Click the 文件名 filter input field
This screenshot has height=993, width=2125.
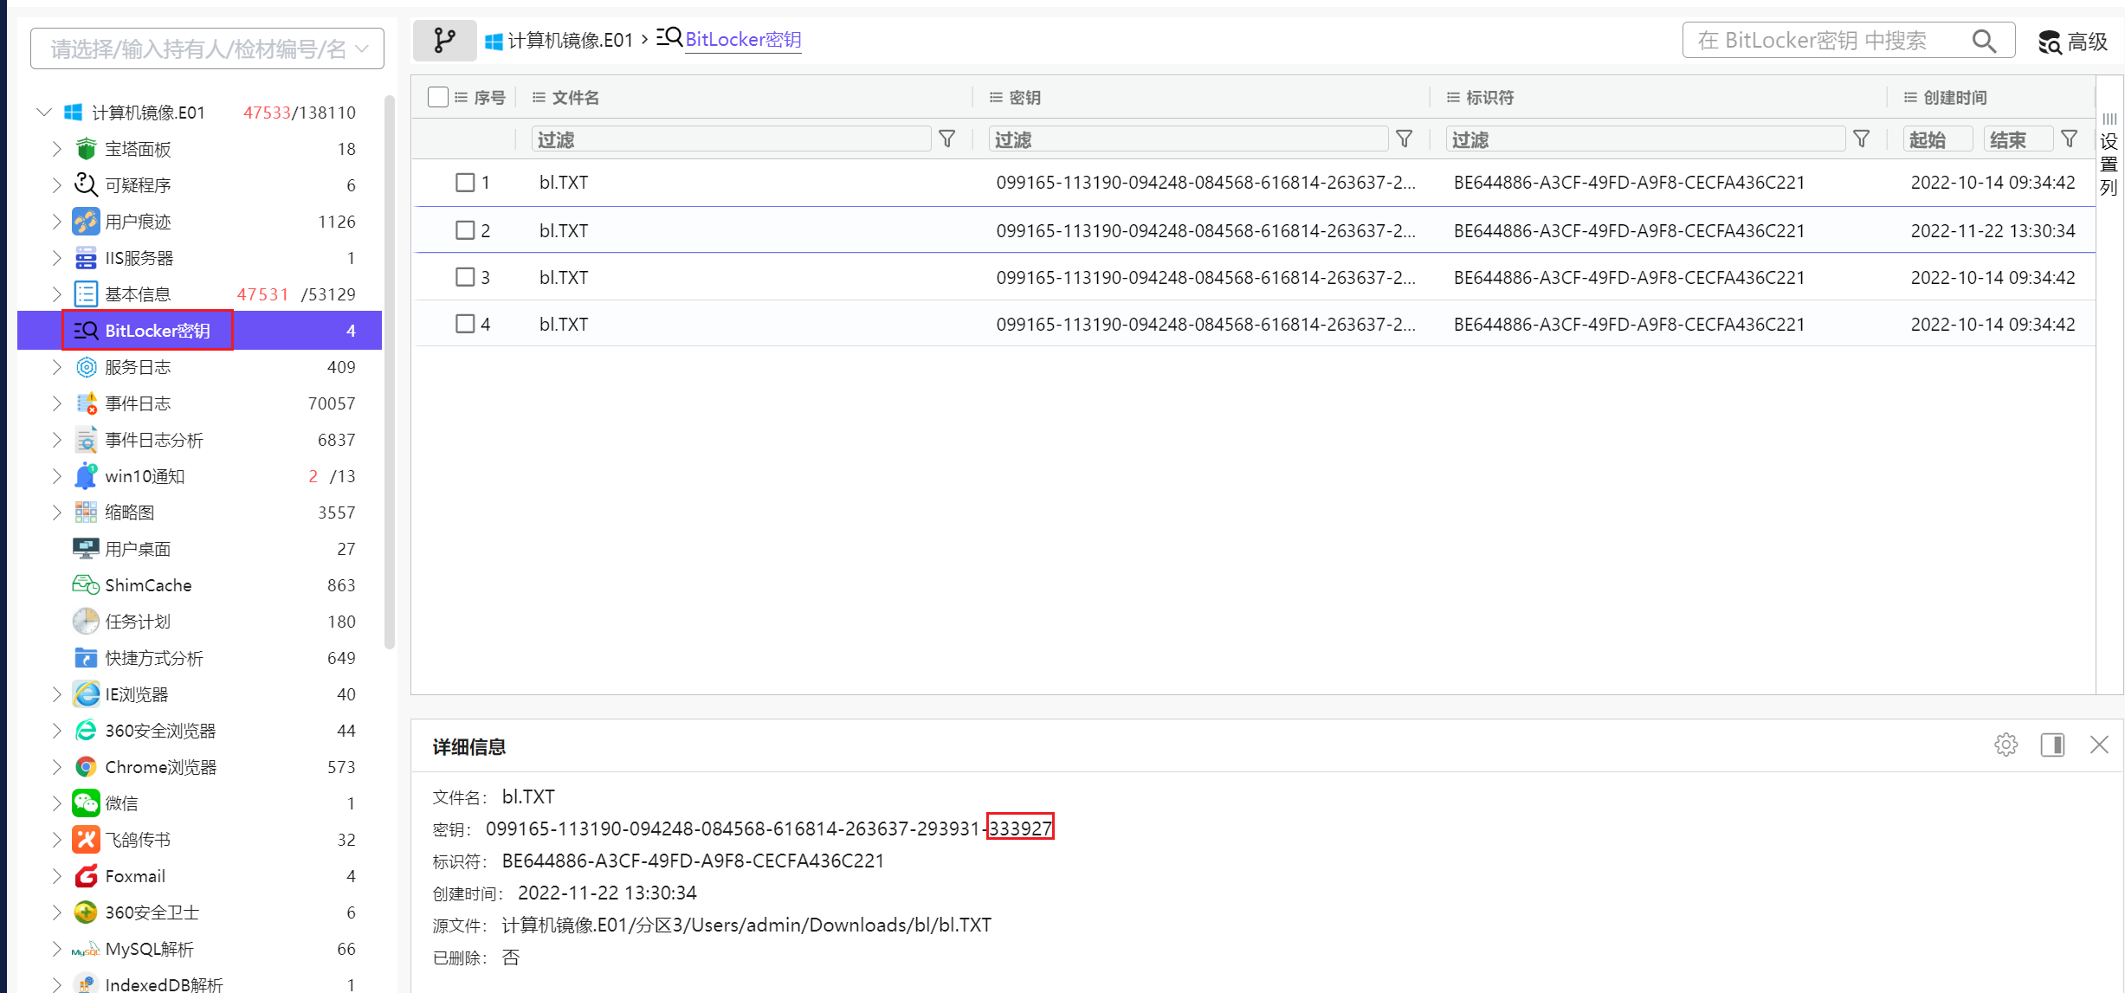coord(730,139)
